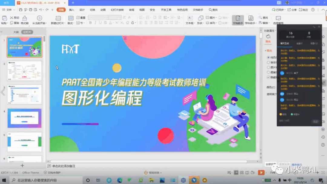Screen dimensions: 327x184
Task: Expand the File (文件) menu dropdown
Action: pyautogui.click(x=9, y=10)
